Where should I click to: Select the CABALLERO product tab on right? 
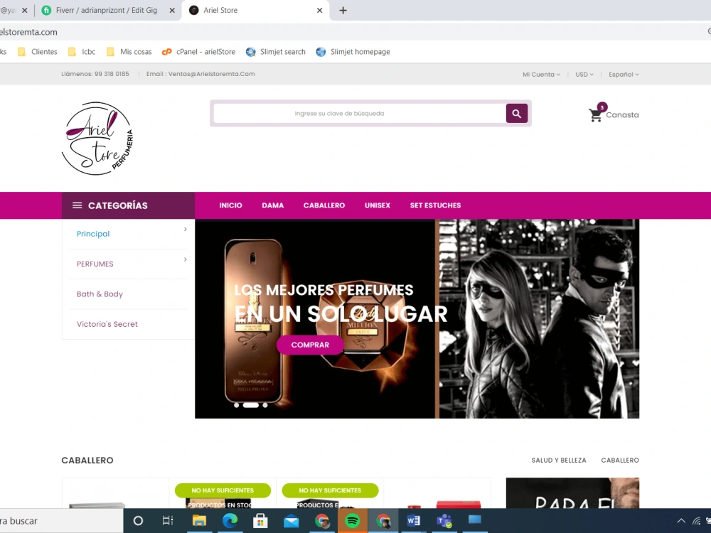(x=620, y=460)
